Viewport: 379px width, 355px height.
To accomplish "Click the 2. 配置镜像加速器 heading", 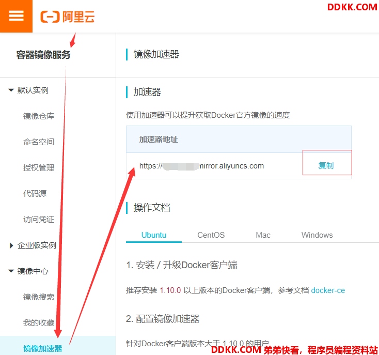I will pos(163,319).
